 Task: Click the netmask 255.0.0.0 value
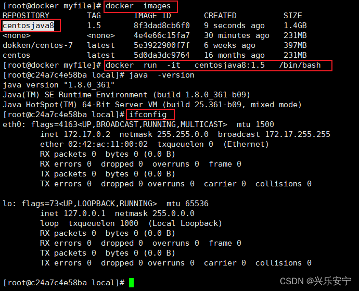pyautogui.click(x=173, y=213)
